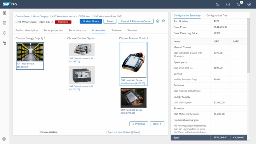Choose CNT Control system CS9 option
This screenshot has width=256, height=144.
click(x=82, y=53)
